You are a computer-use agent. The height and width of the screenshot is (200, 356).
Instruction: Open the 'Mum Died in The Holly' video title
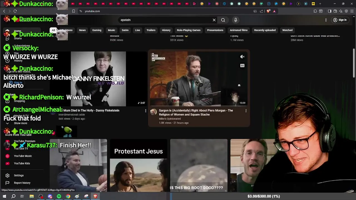pos(91,111)
